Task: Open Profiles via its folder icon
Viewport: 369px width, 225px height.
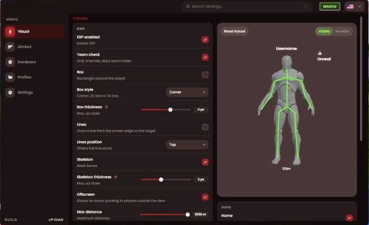Action: (x=10, y=77)
